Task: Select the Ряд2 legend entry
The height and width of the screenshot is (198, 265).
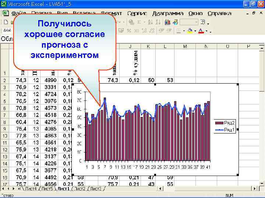Action: coord(225,123)
